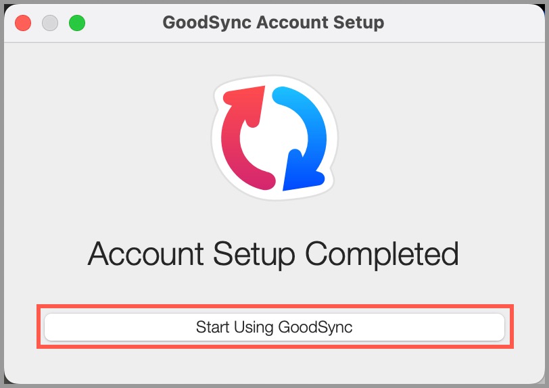The height and width of the screenshot is (388, 549).
Task: Click the GoodSync Account Setup window title
Action: (x=273, y=22)
